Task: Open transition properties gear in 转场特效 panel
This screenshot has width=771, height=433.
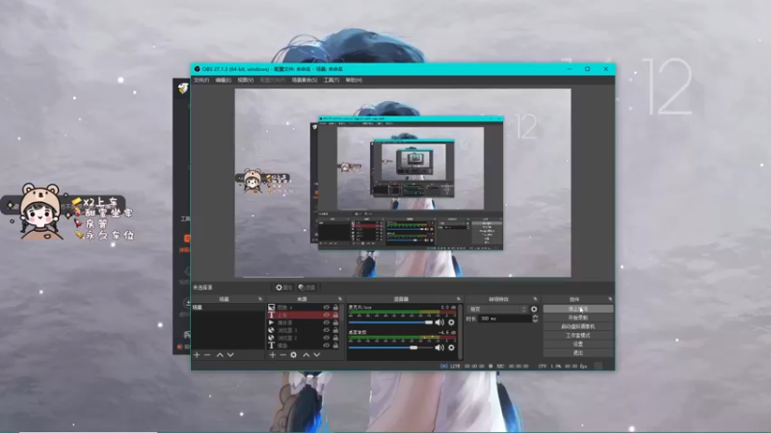Action: click(x=534, y=309)
